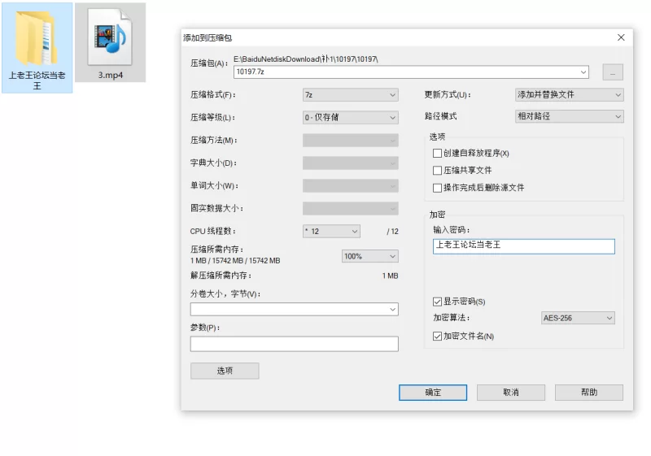Toggle 压缩共享文件 checkbox
Viewport: 651px width, 456px height.
pos(438,171)
